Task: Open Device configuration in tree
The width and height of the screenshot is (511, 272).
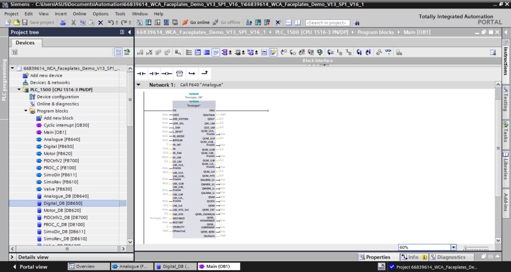Action: click(x=58, y=97)
